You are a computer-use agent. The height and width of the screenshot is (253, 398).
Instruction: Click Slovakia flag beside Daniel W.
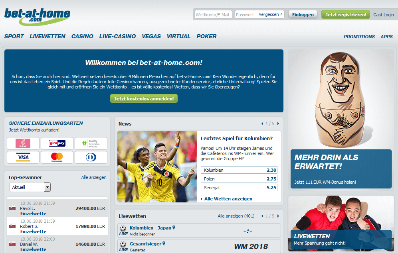pos(12,244)
